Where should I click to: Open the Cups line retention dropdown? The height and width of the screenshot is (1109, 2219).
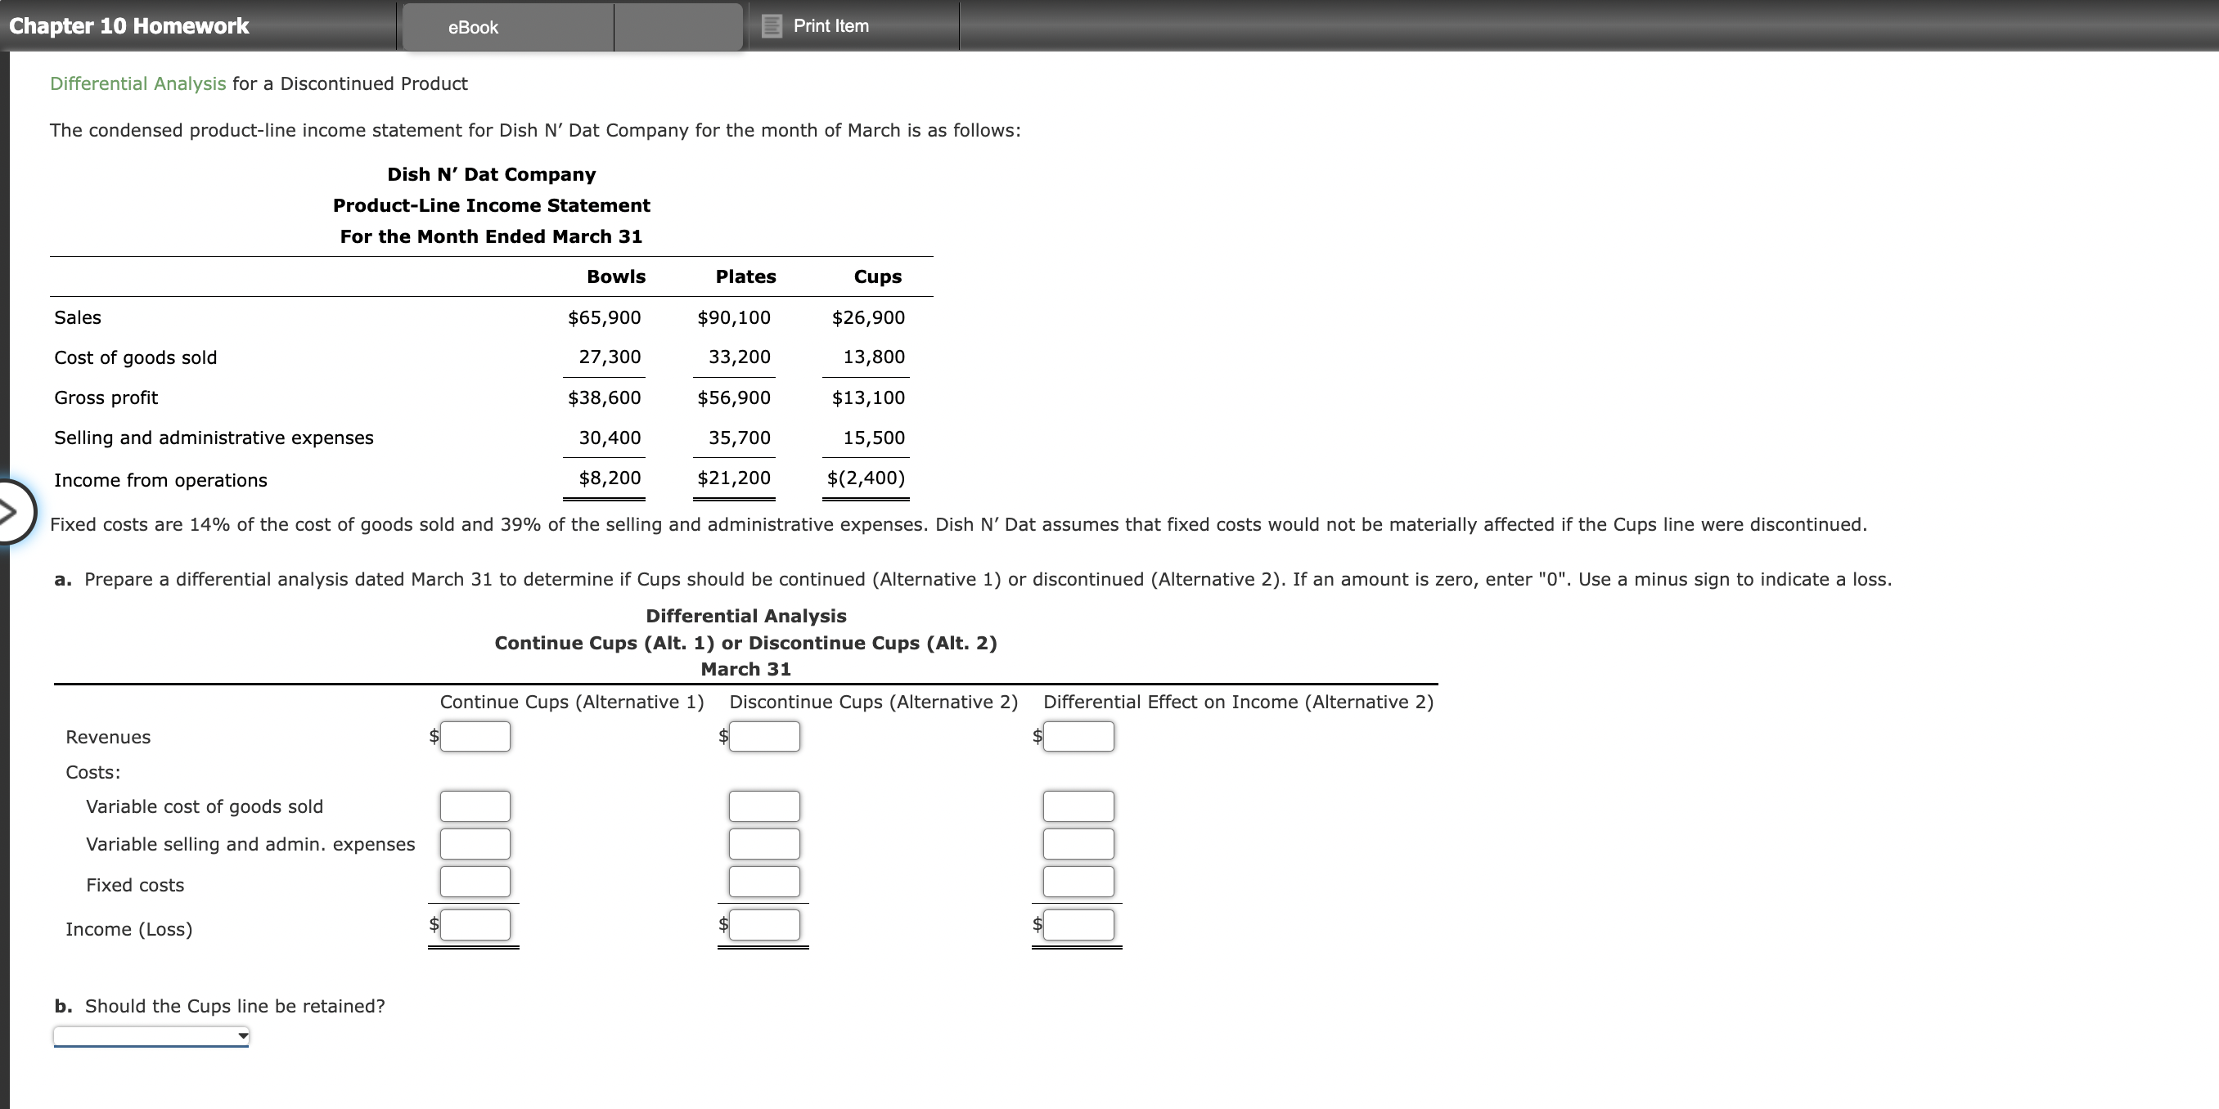(150, 1036)
